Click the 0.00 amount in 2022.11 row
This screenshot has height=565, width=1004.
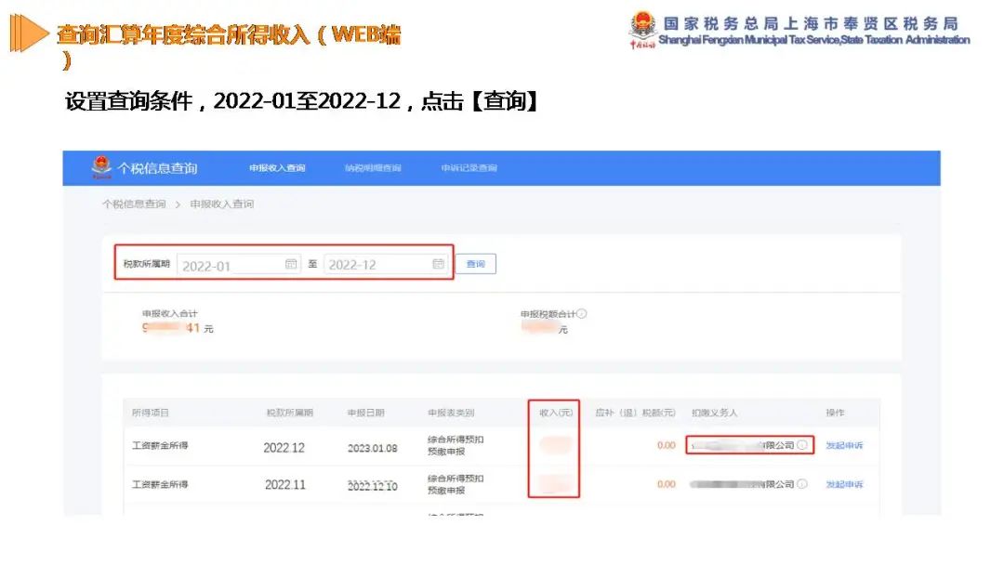(666, 484)
